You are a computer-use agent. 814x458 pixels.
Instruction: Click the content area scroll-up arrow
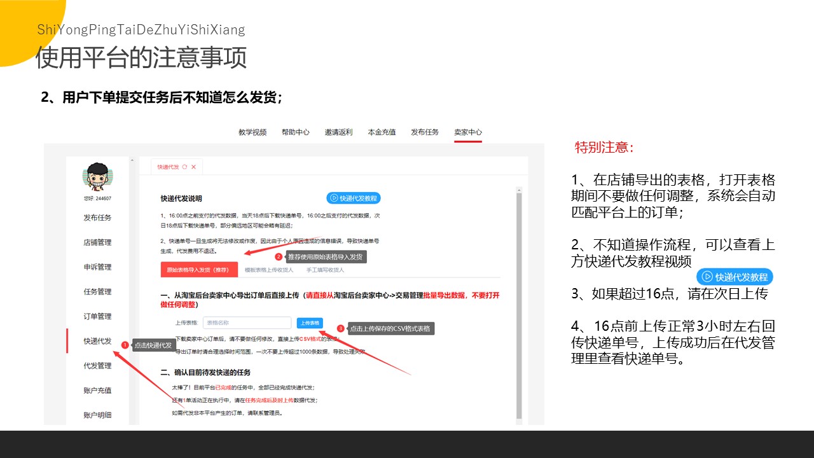click(x=520, y=190)
